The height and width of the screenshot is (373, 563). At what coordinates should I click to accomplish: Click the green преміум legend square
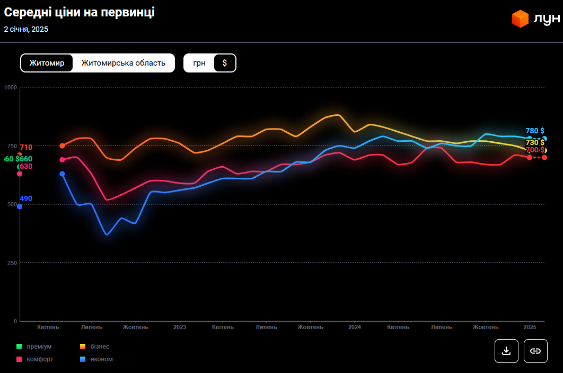coord(19,347)
